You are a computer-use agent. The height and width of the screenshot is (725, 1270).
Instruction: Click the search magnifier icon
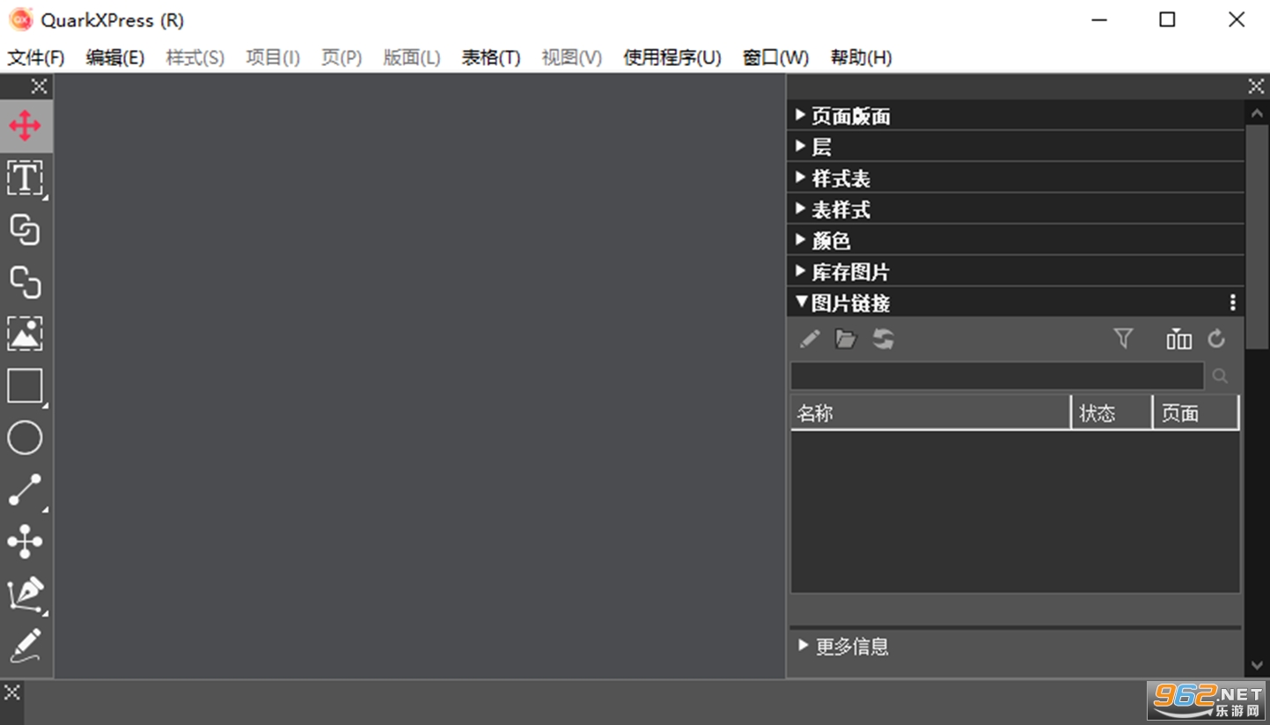(x=1220, y=377)
